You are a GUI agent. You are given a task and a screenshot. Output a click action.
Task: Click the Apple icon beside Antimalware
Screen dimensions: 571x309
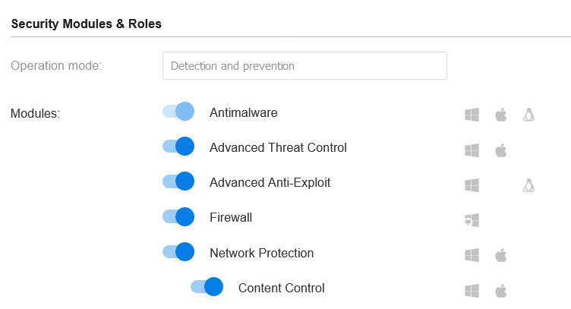click(x=500, y=115)
